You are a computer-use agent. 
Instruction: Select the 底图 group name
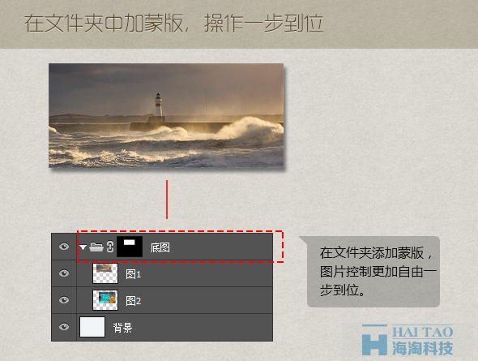click(160, 247)
